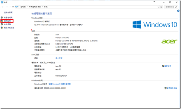The width and height of the screenshot is (181, 109).
Task: Open 遠端設定 (Remote settings) link
Action: [7, 21]
